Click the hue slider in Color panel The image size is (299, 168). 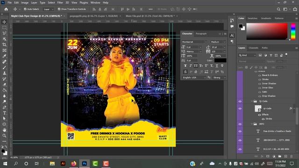coord(293,31)
